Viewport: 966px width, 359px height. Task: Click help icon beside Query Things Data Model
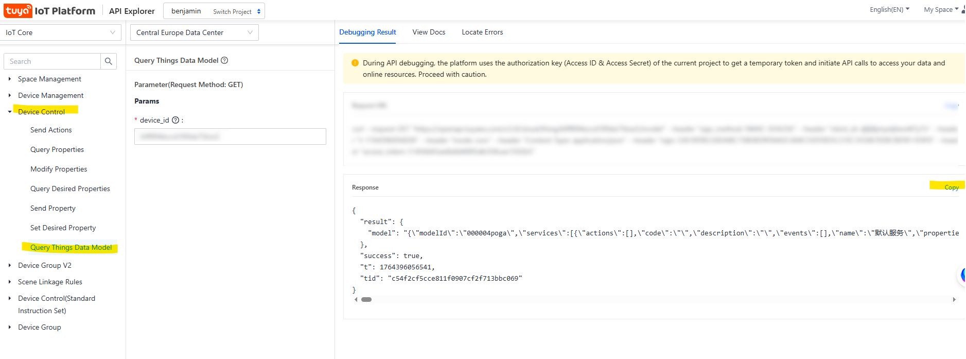[x=224, y=60]
